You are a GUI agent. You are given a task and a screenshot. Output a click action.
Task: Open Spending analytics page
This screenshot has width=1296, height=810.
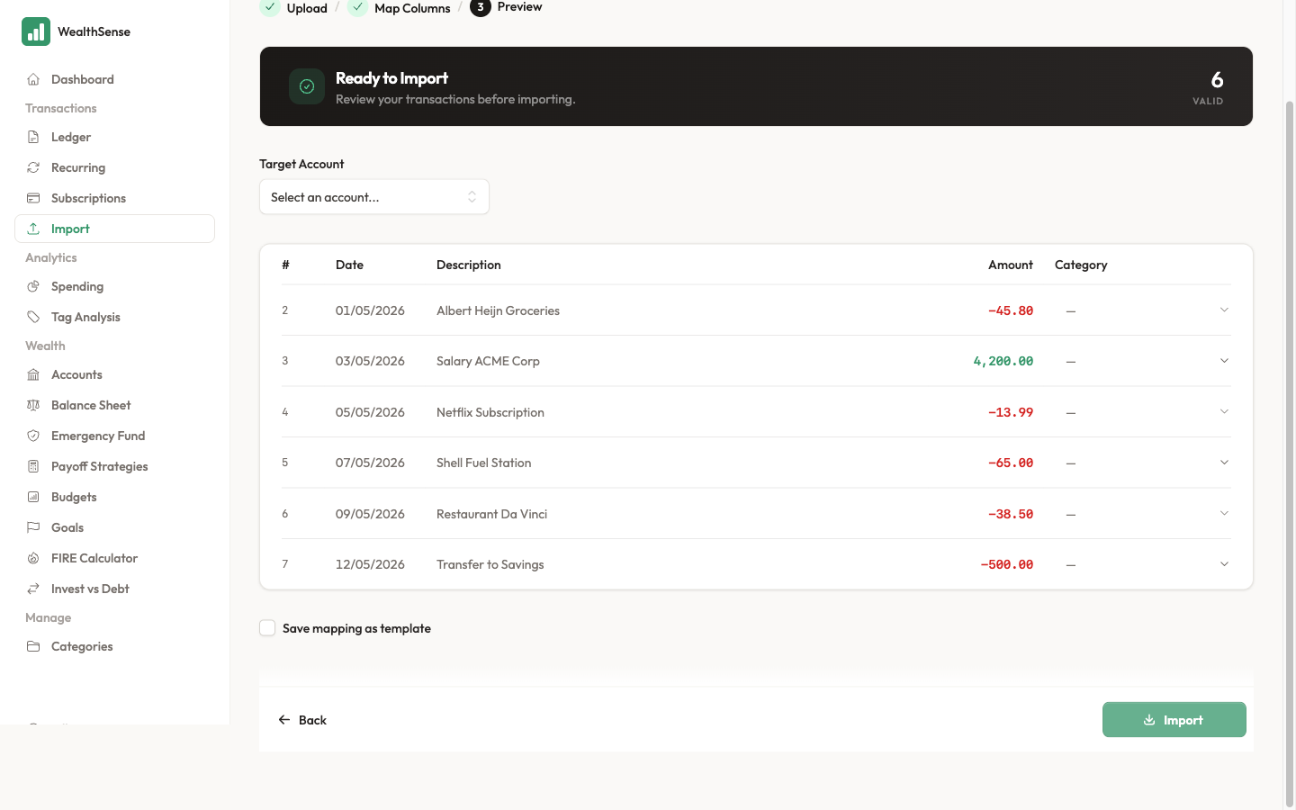[x=114, y=286]
